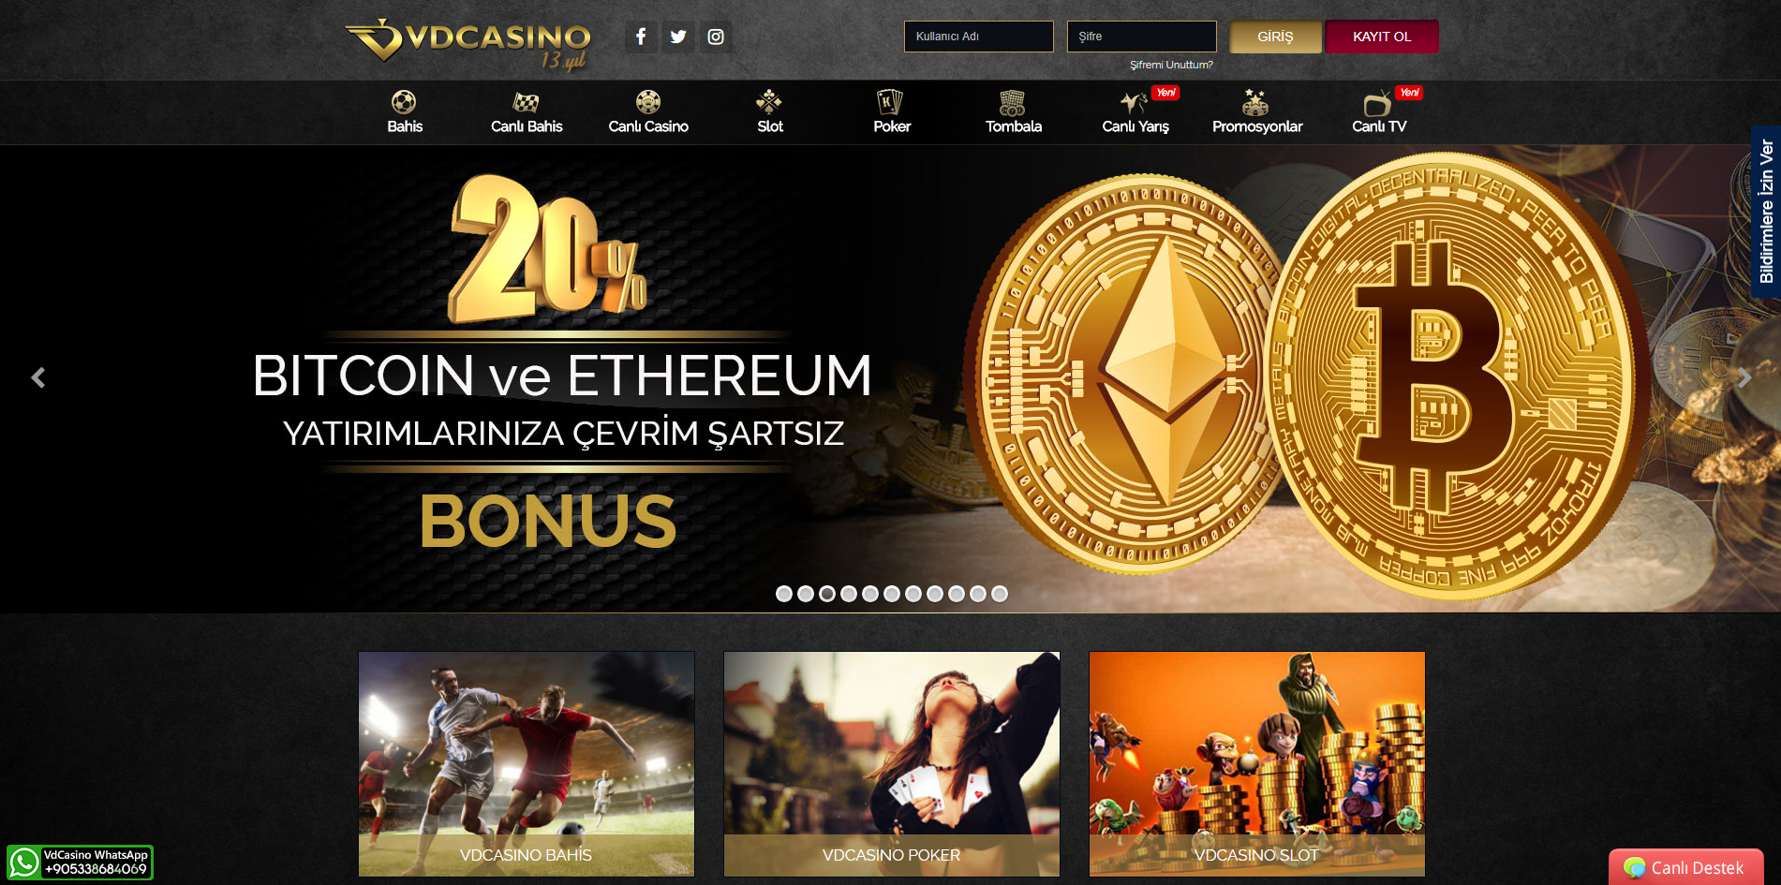Show the previous banner slide
The width and height of the screenshot is (1781, 885).
coord(38,377)
